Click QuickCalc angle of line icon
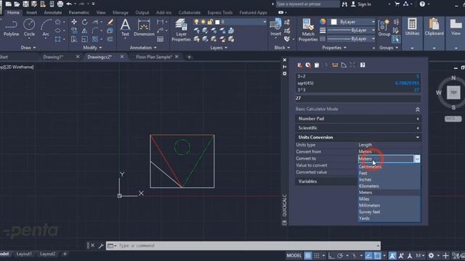Screen dimensions: 465x261 pyautogui.click(x=344, y=65)
